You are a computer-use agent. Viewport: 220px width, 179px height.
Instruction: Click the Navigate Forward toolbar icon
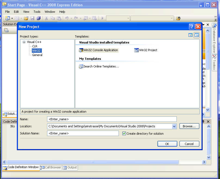coord(95,18)
